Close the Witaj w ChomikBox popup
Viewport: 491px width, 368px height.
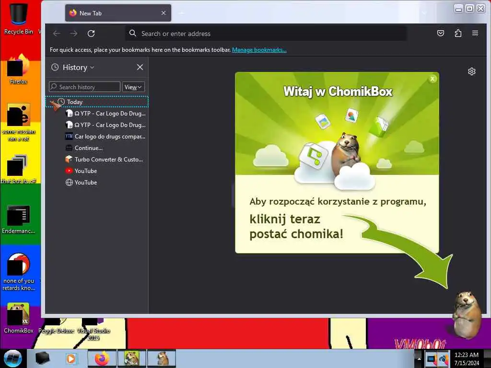point(433,79)
